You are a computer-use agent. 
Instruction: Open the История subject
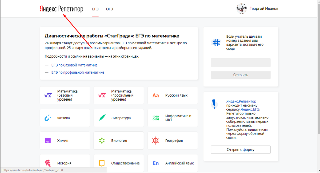(x=65, y=163)
